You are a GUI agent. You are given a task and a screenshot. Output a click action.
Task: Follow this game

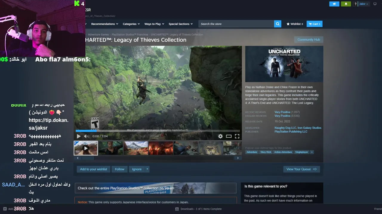[x=119, y=169]
